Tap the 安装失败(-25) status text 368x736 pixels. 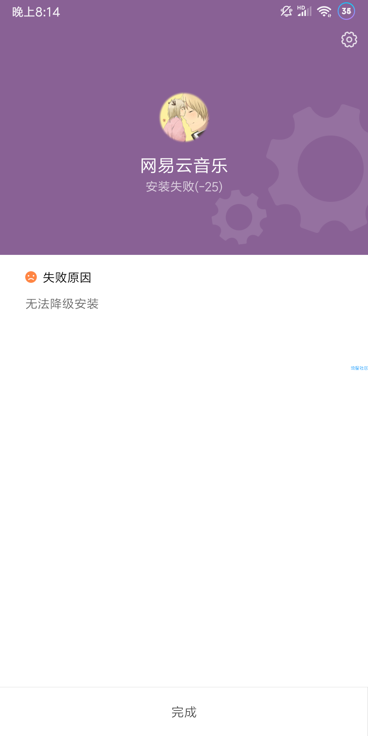pos(184,186)
